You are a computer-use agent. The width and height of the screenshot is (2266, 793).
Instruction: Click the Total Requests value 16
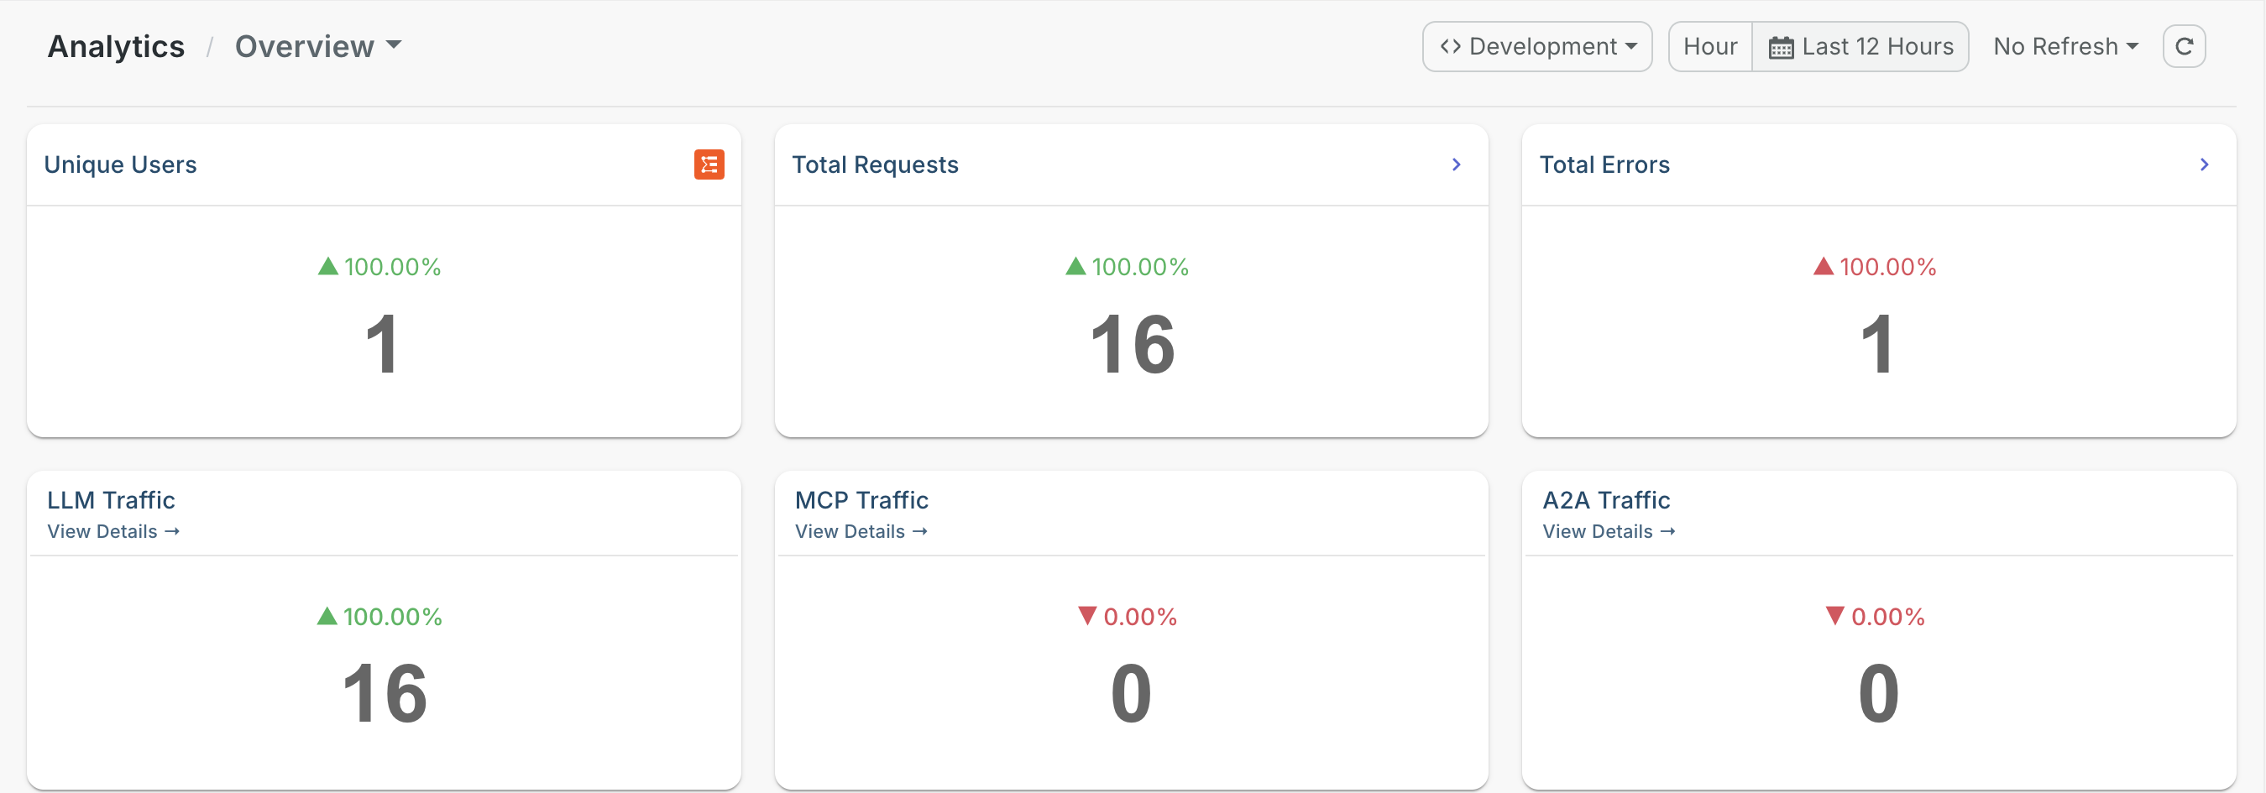coord(1132,345)
